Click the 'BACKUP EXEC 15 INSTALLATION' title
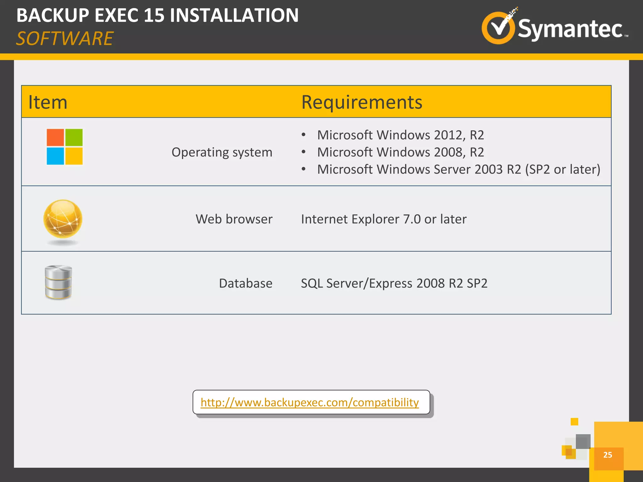The image size is (643, 482). [158, 15]
